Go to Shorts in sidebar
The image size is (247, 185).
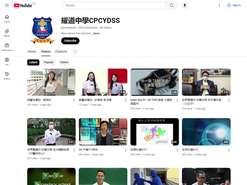pos(7,33)
